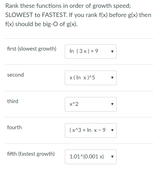Open the first (slowest growth) dropdown
Viewport: 158px width, 176px height.
click(91, 52)
